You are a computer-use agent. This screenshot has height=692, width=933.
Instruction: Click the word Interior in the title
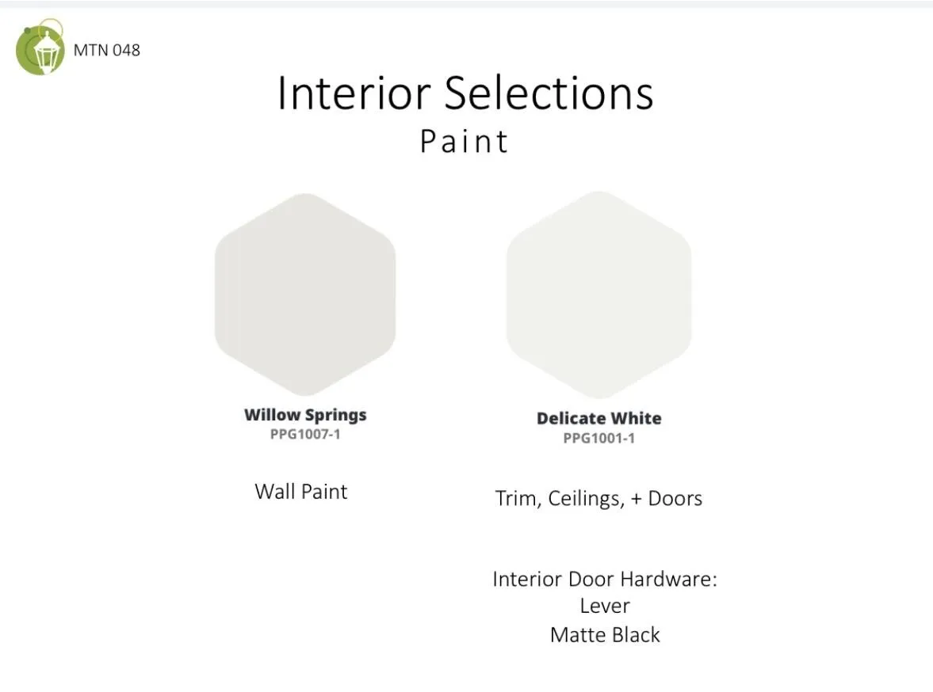pyautogui.click(x=354, y=93)
